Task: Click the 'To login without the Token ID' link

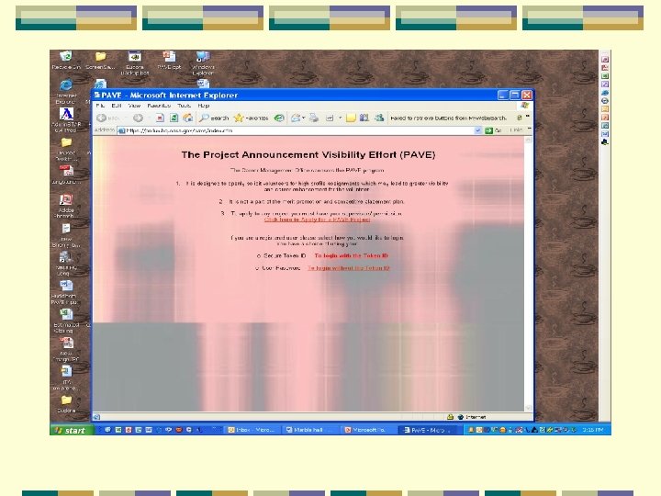Action: point(349,268)
